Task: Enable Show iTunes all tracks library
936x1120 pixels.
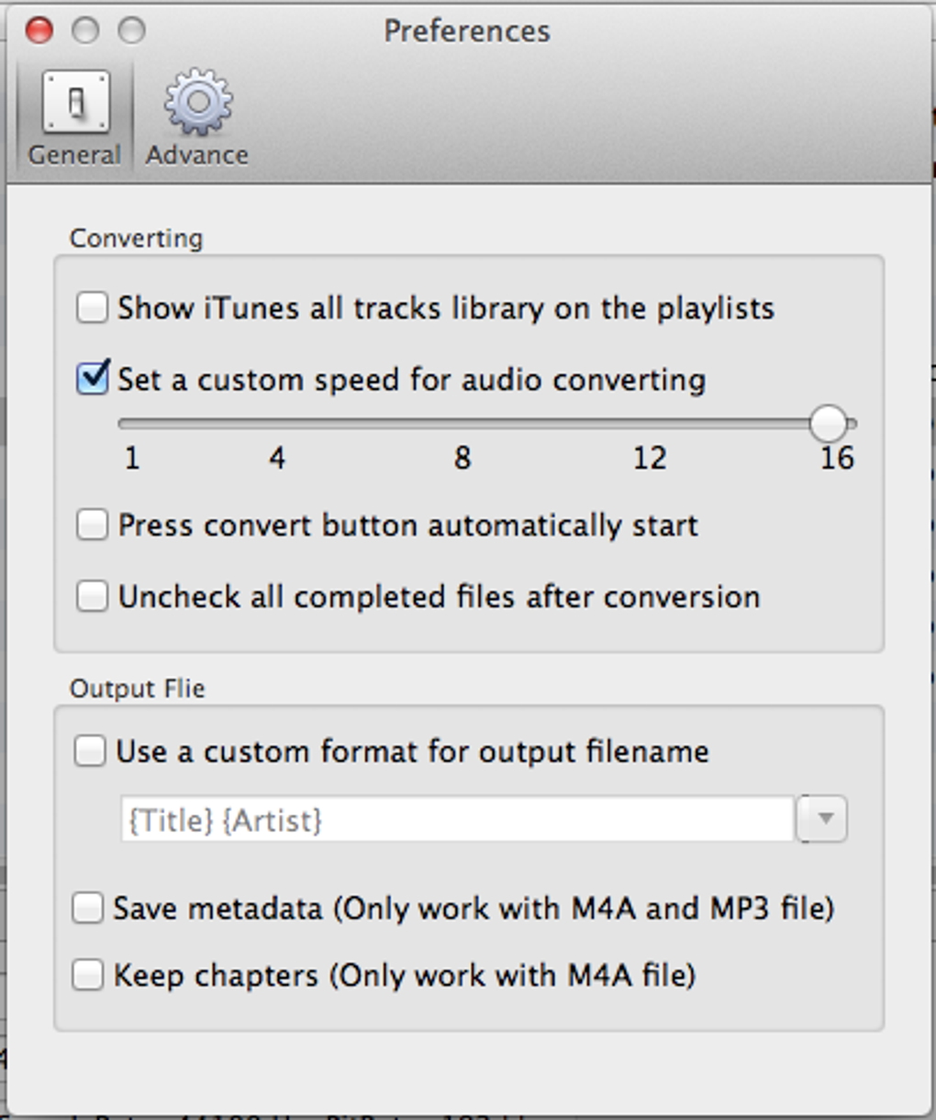Action: pyautogui.click(x=92, y=307)
